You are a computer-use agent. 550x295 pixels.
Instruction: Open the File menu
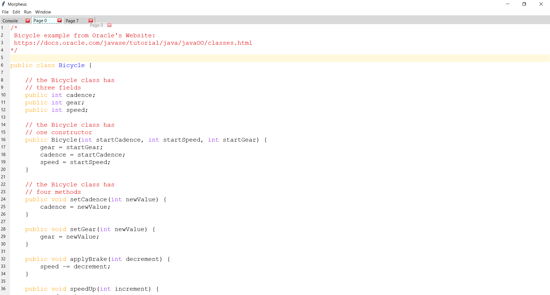pyautogui.click(x=5, y=12)
